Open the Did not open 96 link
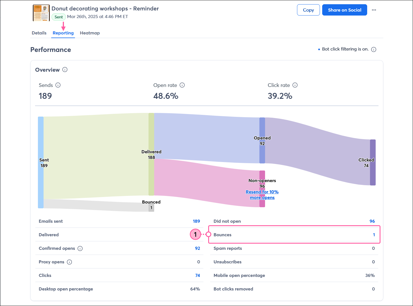 [372, 221]
